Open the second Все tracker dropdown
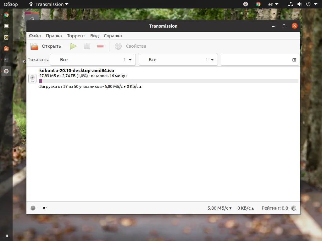This screenshot has width=322, height=241. pyautogui.click(x=178, y=59)
